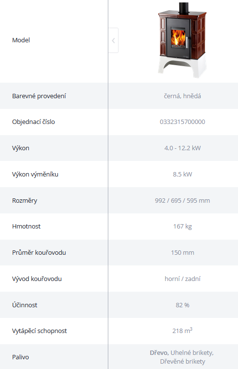Select the Výkon výměníku row label
Image resolution: width=238 pixels, height=369 pixels.
35,175
